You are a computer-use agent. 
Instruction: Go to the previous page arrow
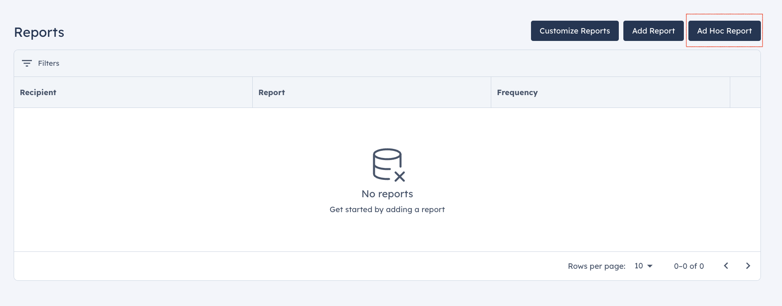click(x=726, y=266)
